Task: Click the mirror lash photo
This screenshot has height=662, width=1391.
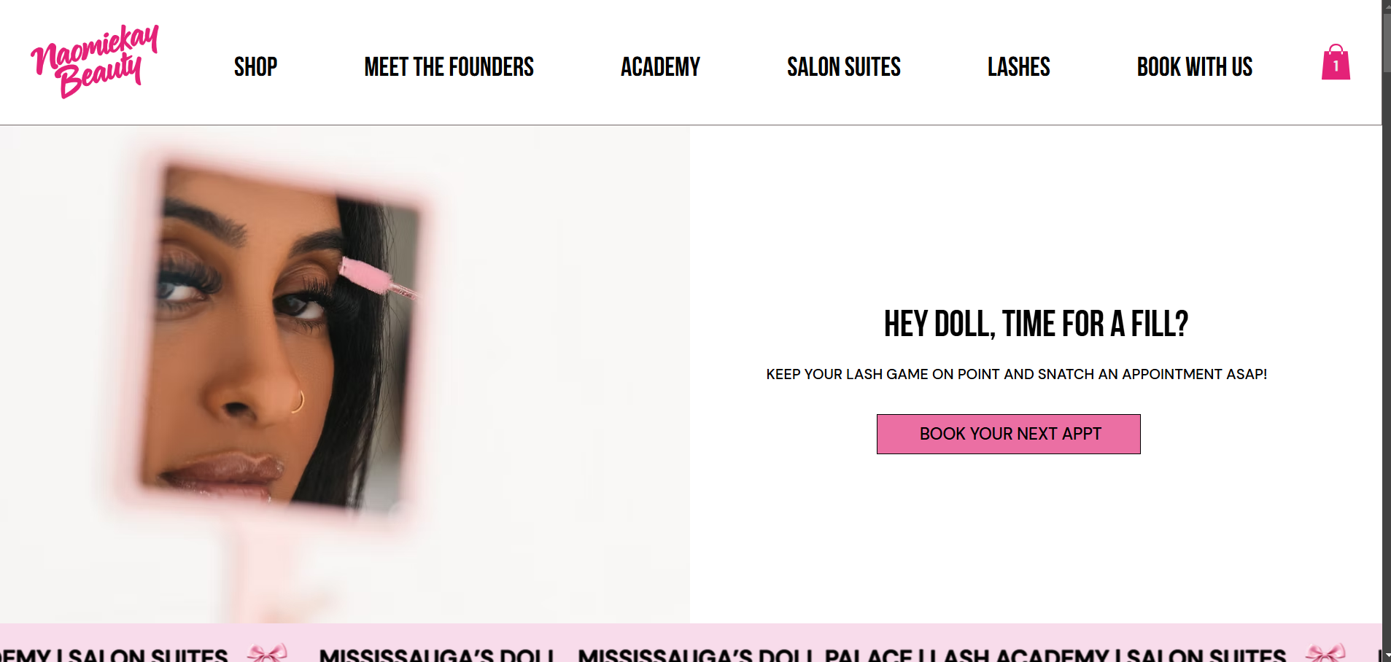Action: coord(344,374)
